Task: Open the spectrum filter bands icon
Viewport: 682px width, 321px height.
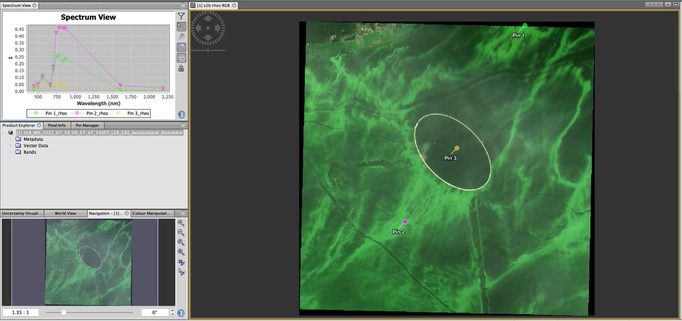Action: [x=181, y=16]
